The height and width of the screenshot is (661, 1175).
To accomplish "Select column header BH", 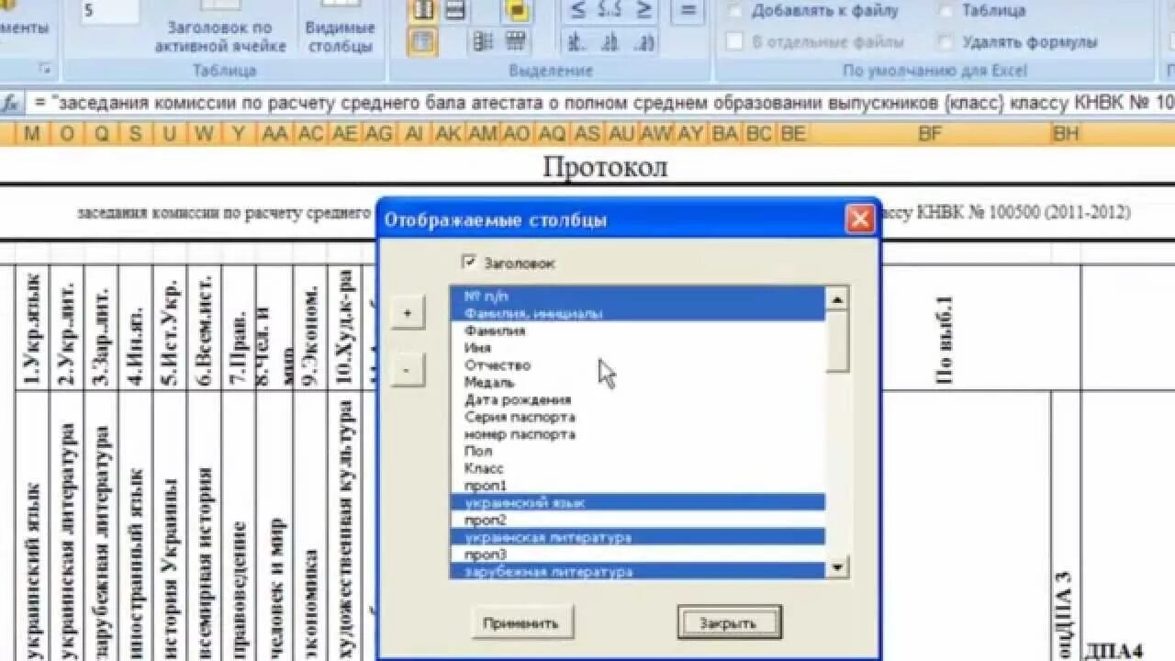I will coord(1066,134).
